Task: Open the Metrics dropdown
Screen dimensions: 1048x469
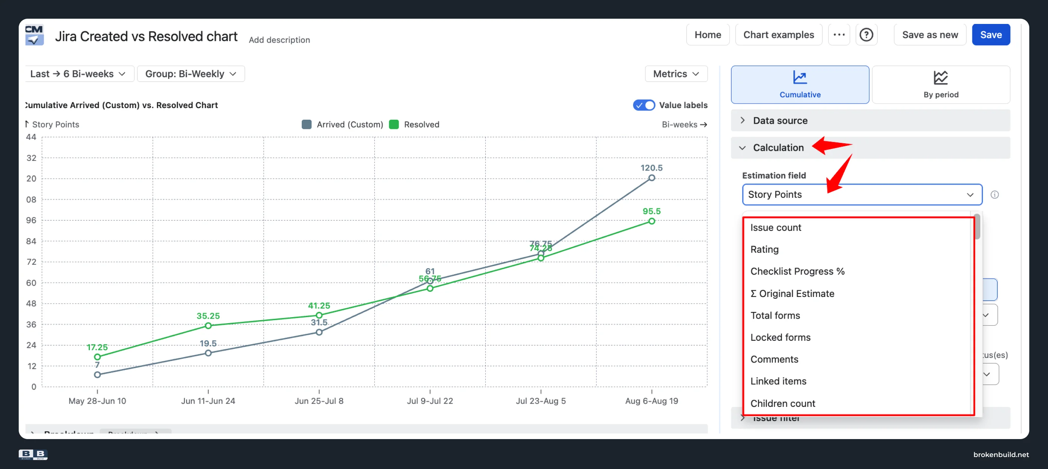Action: pyautogui.click(x=676, y=74)
